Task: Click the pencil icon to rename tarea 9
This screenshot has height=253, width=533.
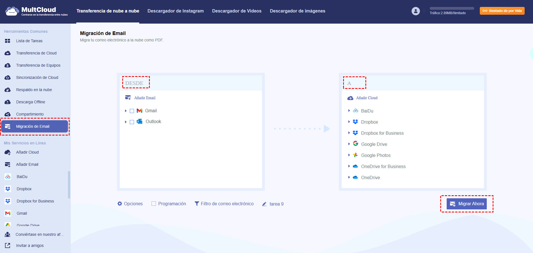Action: click(x=264, y=204)
